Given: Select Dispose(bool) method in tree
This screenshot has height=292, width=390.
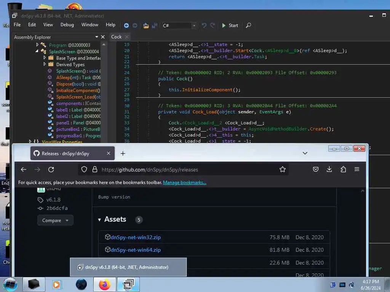Looking at the screenshot, I should click(78, 84).
